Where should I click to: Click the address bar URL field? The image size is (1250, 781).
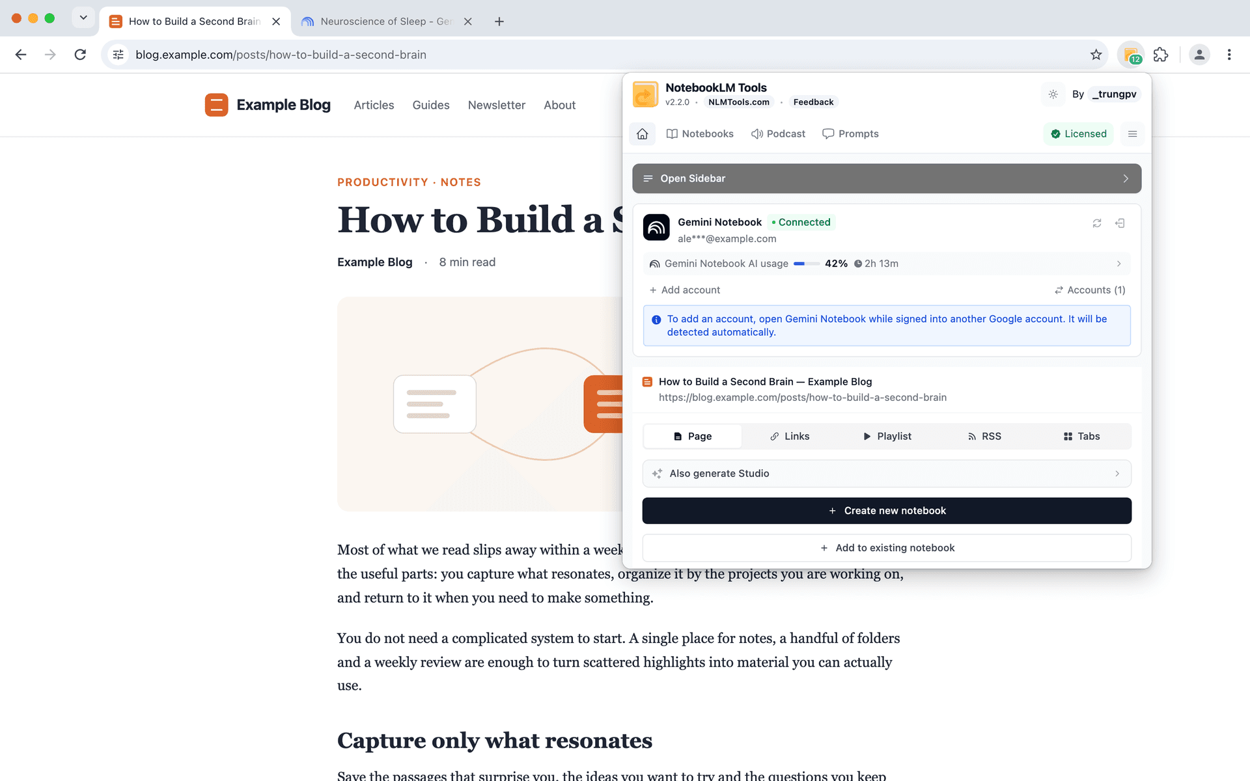point(605,55)
